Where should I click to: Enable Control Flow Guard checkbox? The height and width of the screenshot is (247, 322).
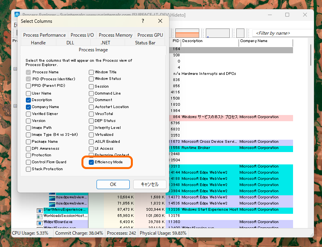coord(28,162)
